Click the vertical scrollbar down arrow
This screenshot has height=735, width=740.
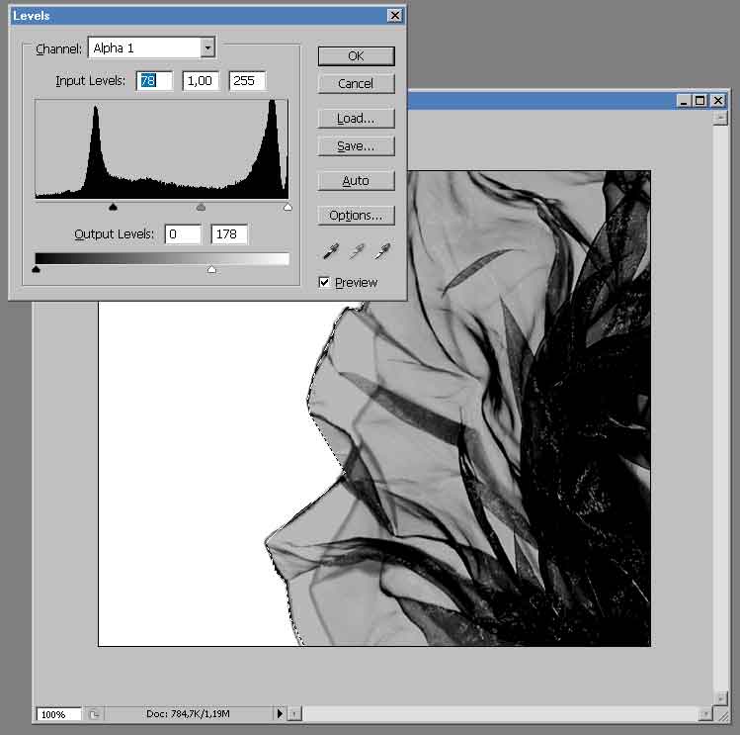(x=720, y=697)
